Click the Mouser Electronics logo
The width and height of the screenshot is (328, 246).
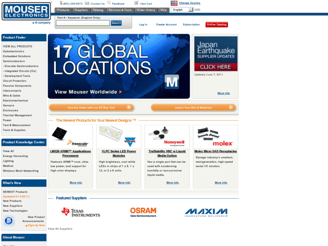pos(26,11)
